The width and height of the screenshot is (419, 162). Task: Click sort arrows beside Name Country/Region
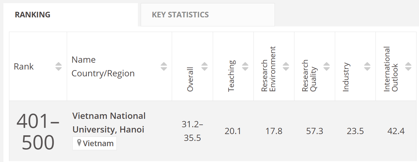coord(164,66)
